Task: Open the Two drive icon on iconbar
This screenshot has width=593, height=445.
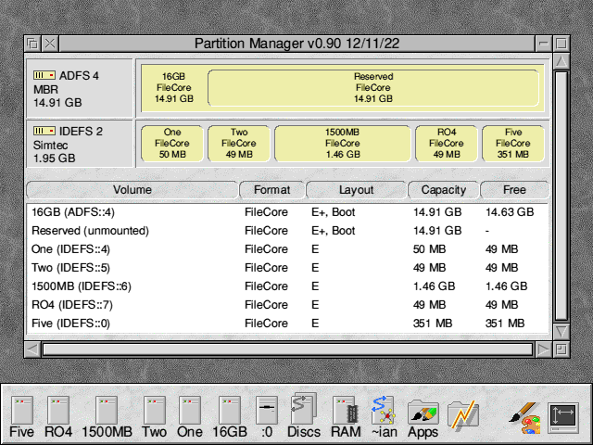Action: 154,416
